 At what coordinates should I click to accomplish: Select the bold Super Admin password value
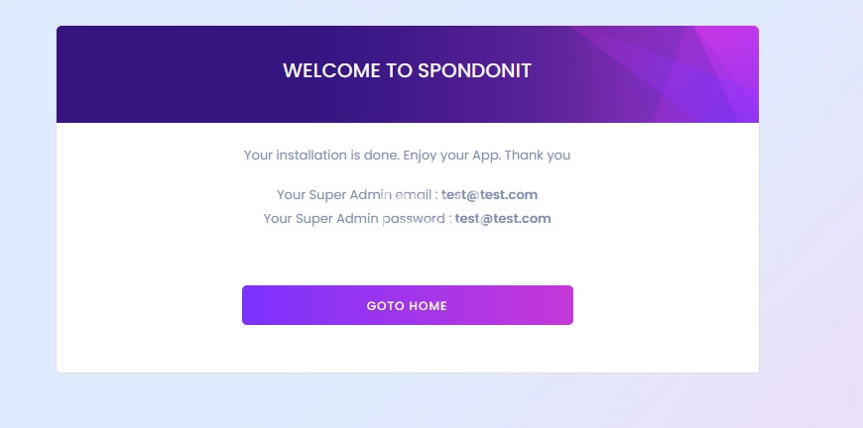tap(503, 219)
